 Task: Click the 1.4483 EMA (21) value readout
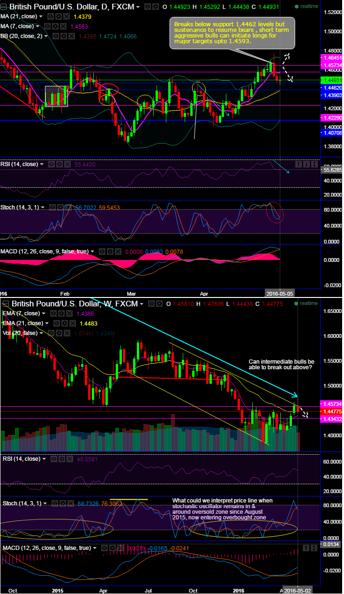(x=89, y=323)
